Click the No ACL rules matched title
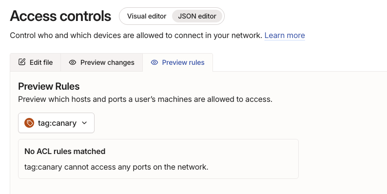Screen dimensions: 387x194 65,151
